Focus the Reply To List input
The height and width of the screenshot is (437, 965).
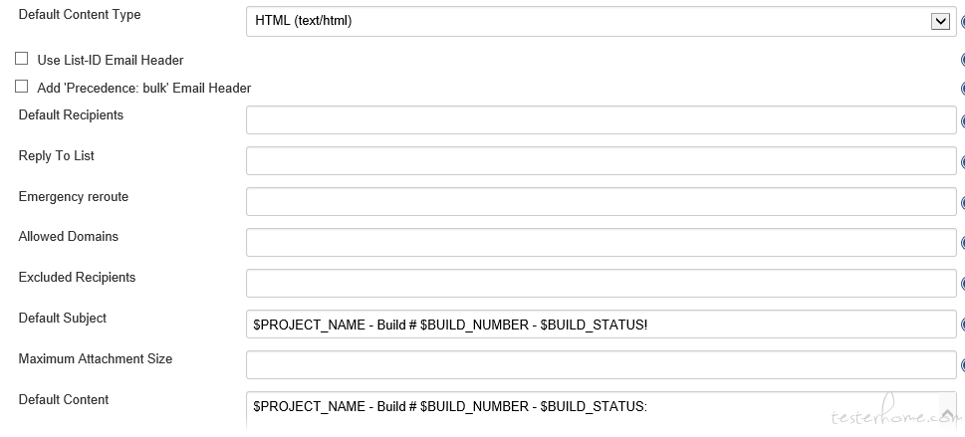tap(601, 161)
